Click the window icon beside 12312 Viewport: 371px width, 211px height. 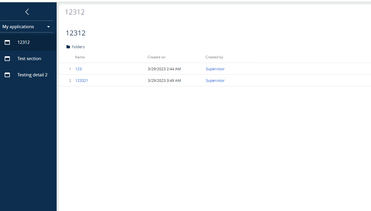[x=8, y=42]
